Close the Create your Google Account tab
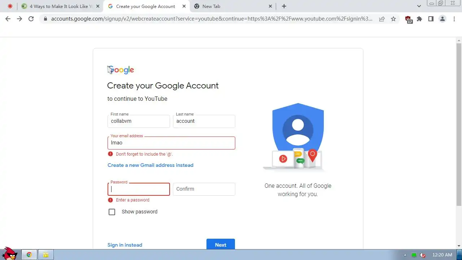This screenshot has height=260, width=462. [184, 6]
